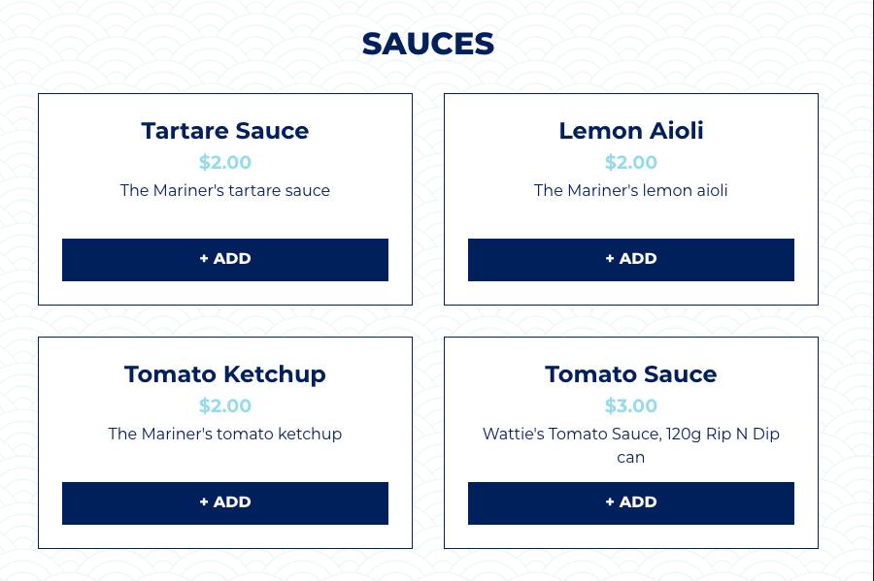The width and height of the screenshot is (874, 581).
Task: Click the plus sign on Tartare Sauce's Add button
Action: click(204, 259)
